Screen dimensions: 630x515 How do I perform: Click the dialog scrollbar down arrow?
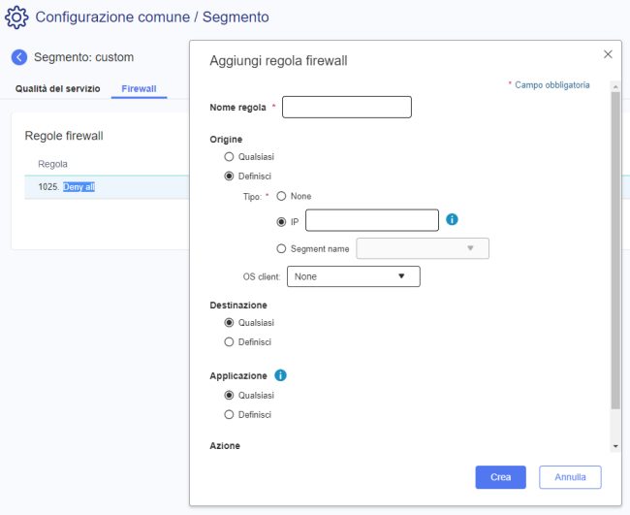(x=615, y=445)
